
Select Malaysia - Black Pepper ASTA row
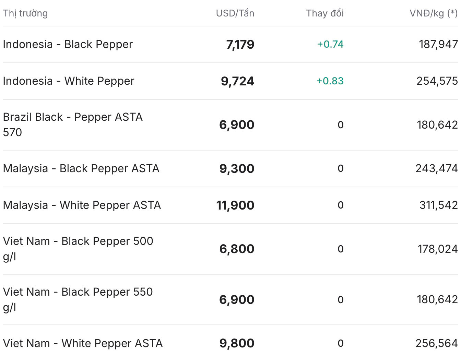point(230,169)
